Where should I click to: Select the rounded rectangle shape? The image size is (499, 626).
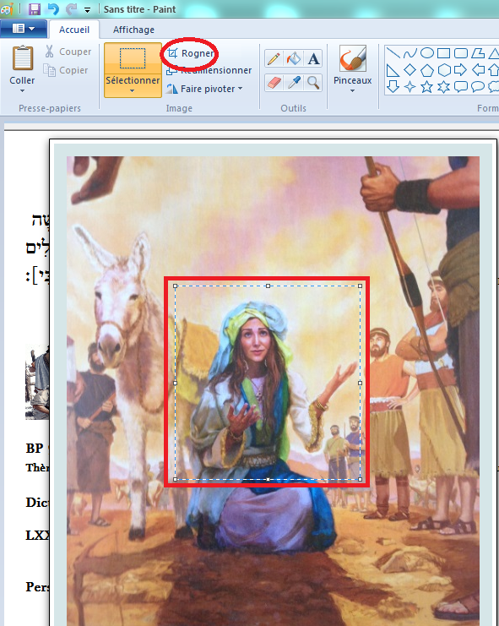(x=461, y=52)
